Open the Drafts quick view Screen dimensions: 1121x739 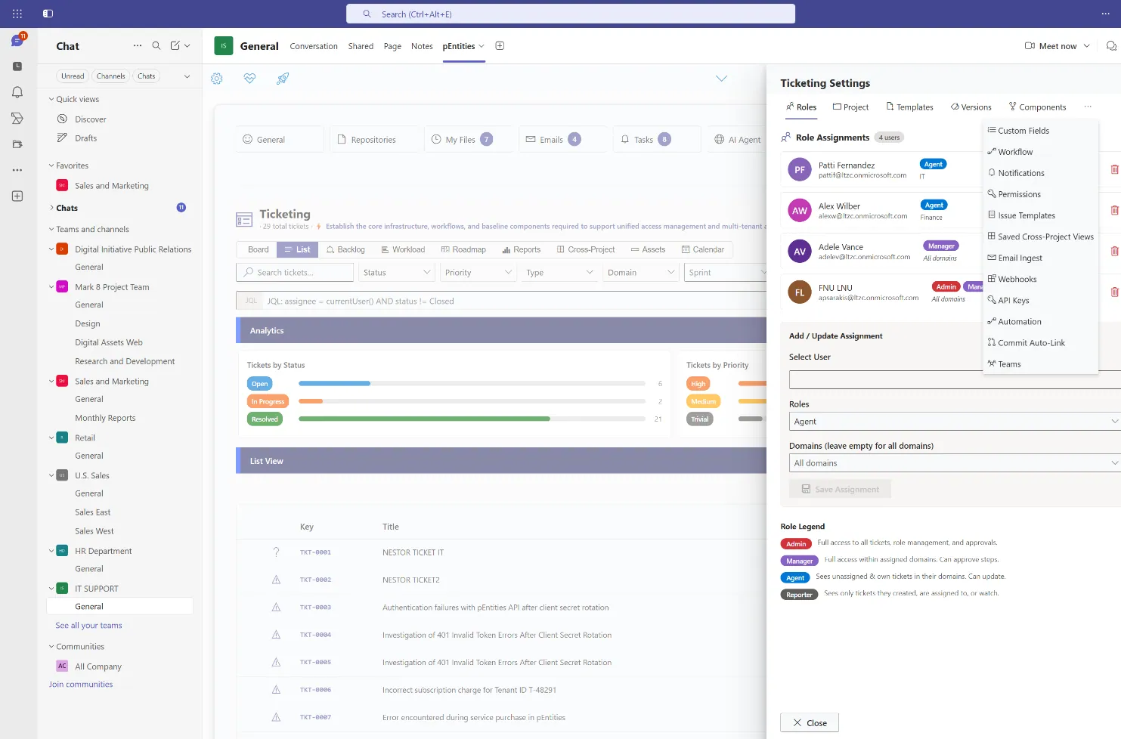[x=85, y=138]
